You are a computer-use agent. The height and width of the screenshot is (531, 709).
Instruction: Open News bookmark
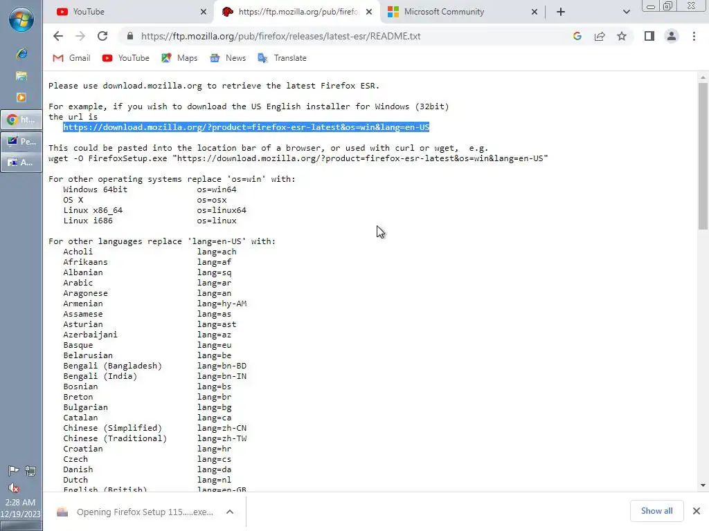pos(228,58)
